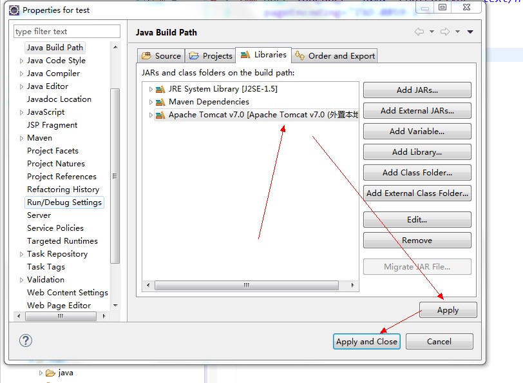
Task: Click the help question mark icon
Action: (x=24, y=341)
